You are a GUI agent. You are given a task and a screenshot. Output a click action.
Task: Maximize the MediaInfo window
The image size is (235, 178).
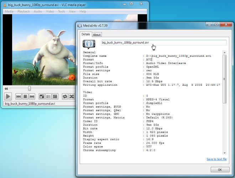216,25
